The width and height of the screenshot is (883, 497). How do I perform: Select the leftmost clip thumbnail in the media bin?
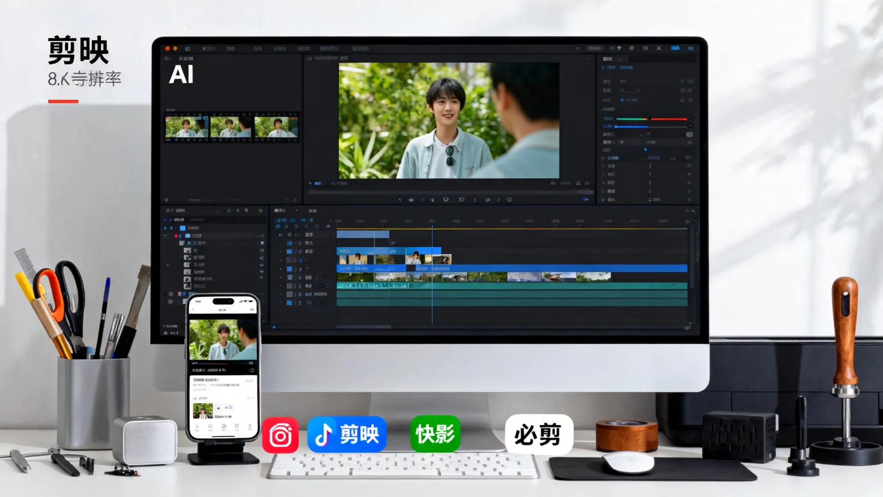[x=187, y=127]
